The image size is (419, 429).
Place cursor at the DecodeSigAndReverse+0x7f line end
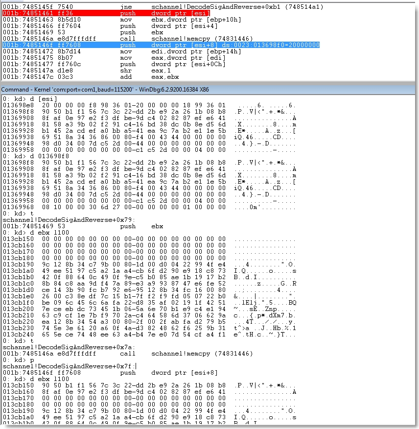(136, 366)
